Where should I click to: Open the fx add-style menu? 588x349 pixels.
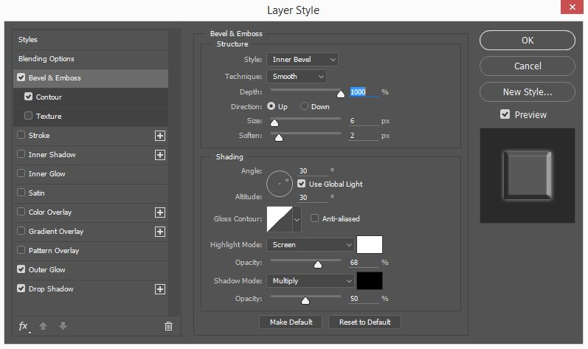click(24, 326)
